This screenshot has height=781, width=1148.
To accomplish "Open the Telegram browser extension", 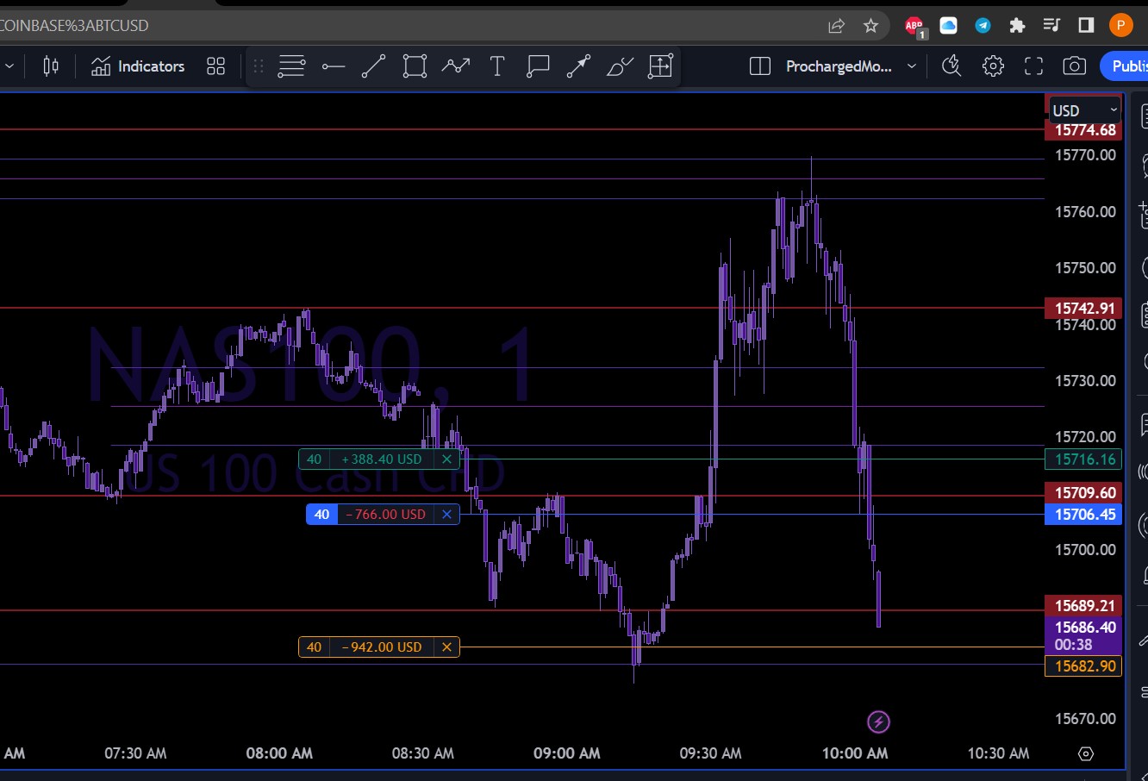I will [x=983, y=26].
